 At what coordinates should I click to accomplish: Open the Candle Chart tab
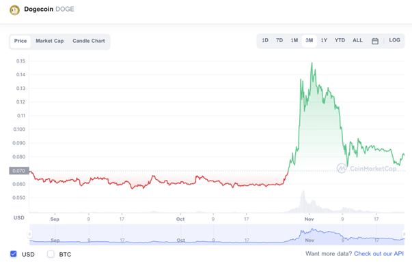coord(89,41)
